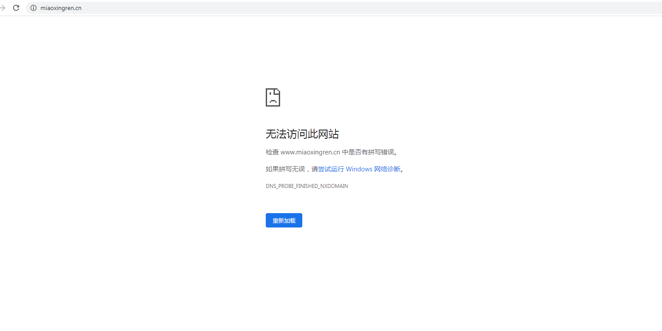662x331 pixels.
Task: Click the www.miaoxingren.cn text in the message
Action: (311, 152)
